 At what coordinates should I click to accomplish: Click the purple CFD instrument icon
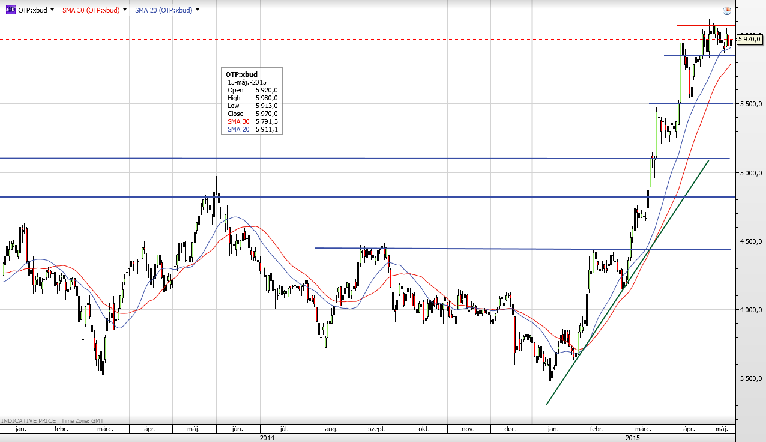[10, 10]
